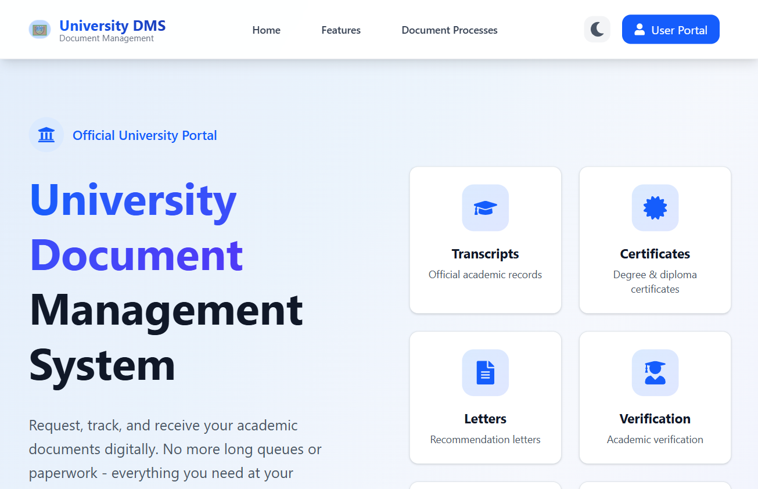
Task: Open the Letters card heading
Action: pyautogui.click(x=485, y=419)
